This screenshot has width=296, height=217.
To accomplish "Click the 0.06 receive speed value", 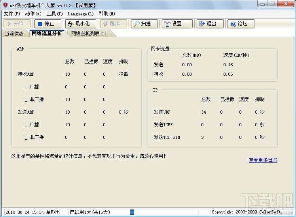I will (x=228, y=74).
